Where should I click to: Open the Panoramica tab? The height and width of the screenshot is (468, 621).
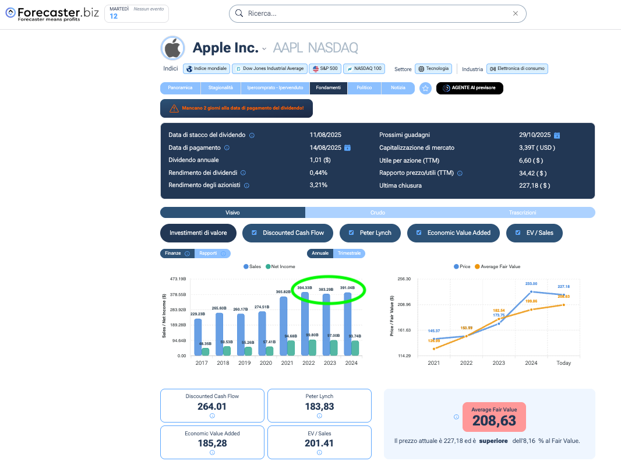pos(180,88)
